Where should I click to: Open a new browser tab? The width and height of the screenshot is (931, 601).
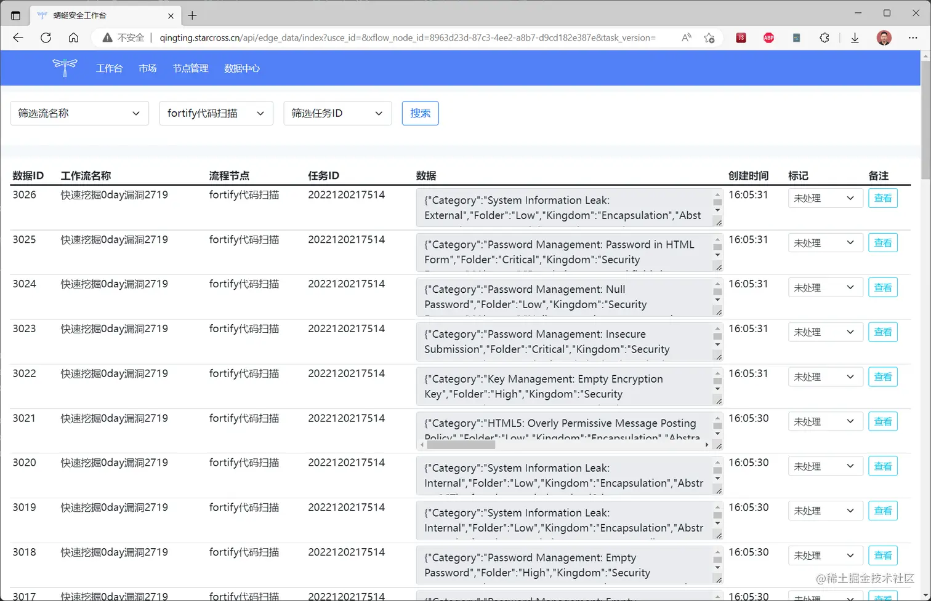(x=192, y=15)
